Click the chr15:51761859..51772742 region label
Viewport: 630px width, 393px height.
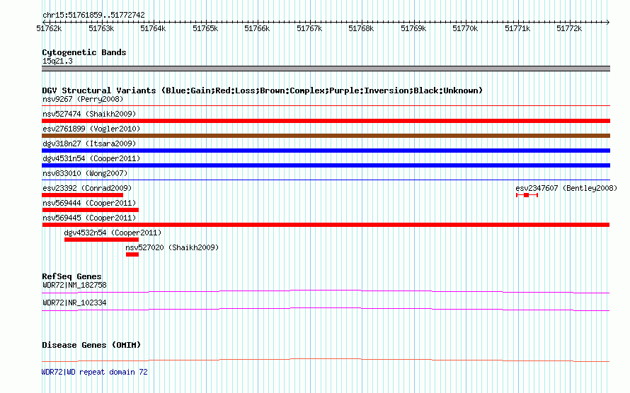point(93,16)
